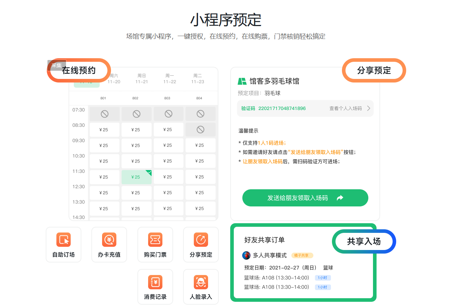Switch to the 周二 11-23 date tab
The image size is (459, 305).
point(197,79)
